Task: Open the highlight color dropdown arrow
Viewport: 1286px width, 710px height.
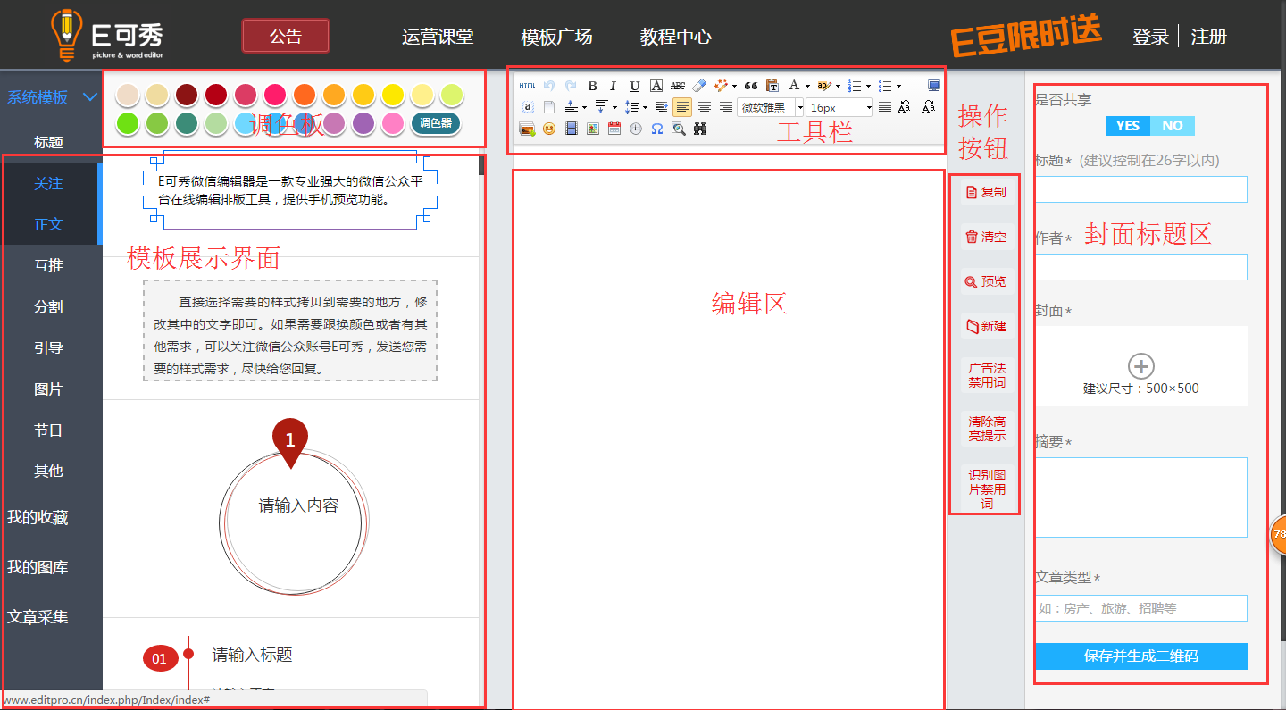Action: coord(838,86)
